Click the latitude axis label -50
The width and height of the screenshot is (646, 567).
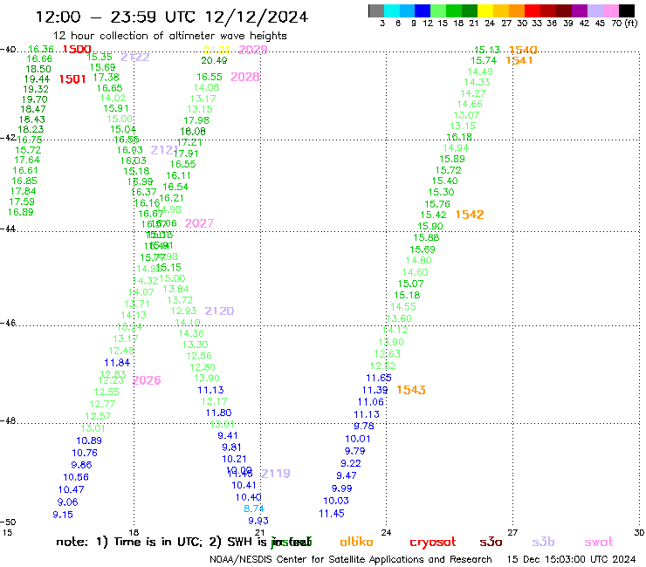(x=8, y=523)
